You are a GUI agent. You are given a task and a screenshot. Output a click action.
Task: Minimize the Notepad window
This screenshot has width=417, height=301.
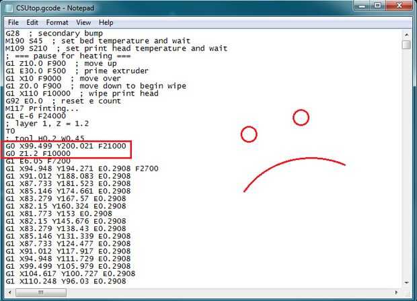coord(362,5)
